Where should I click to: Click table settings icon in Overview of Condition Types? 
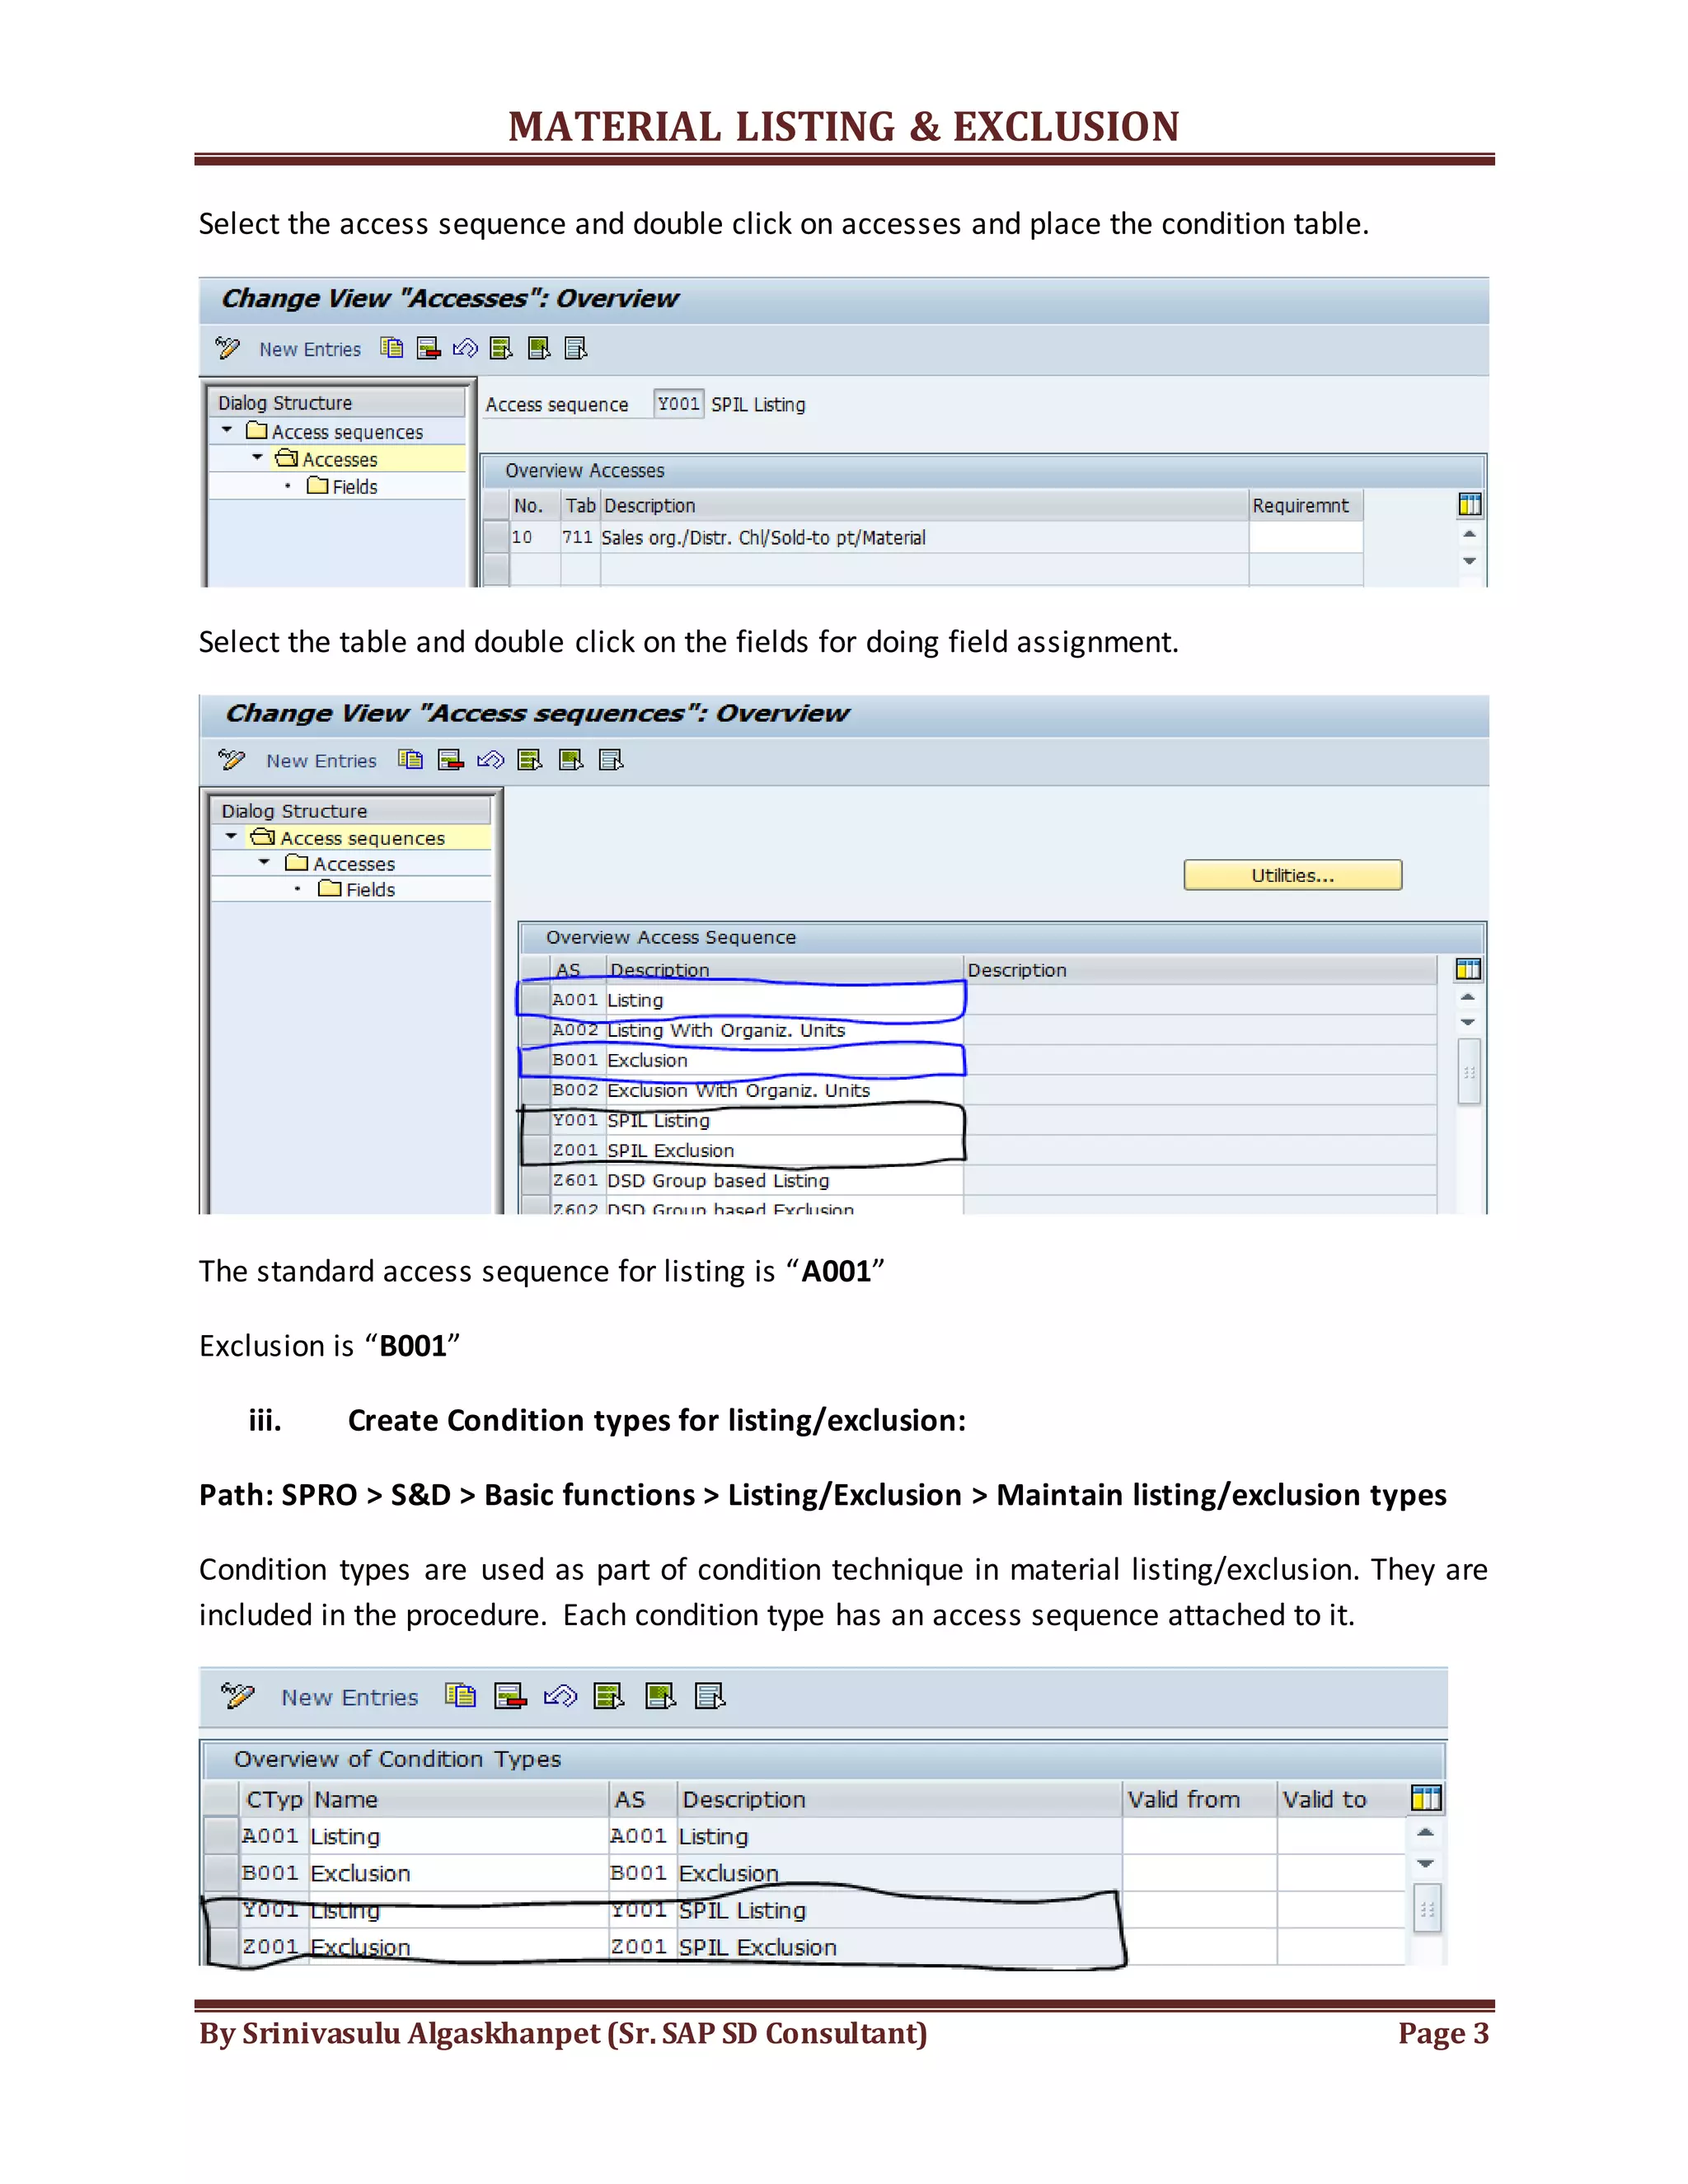1426,1798
